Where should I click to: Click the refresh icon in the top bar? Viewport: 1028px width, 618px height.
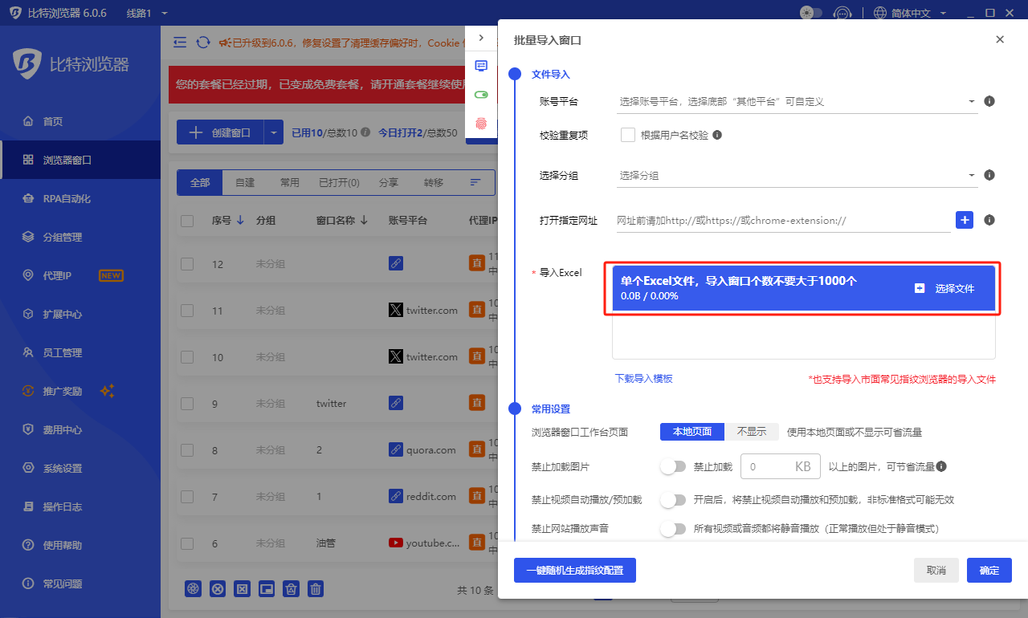click(x=203, y=43)
